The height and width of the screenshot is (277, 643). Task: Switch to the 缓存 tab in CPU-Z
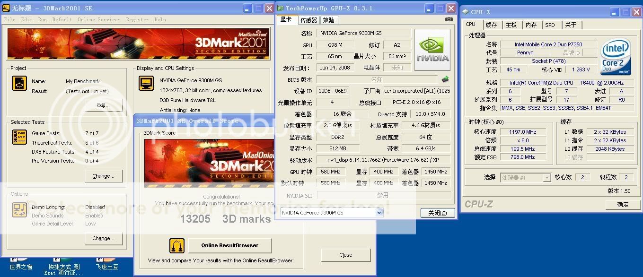tap(492, 25)
